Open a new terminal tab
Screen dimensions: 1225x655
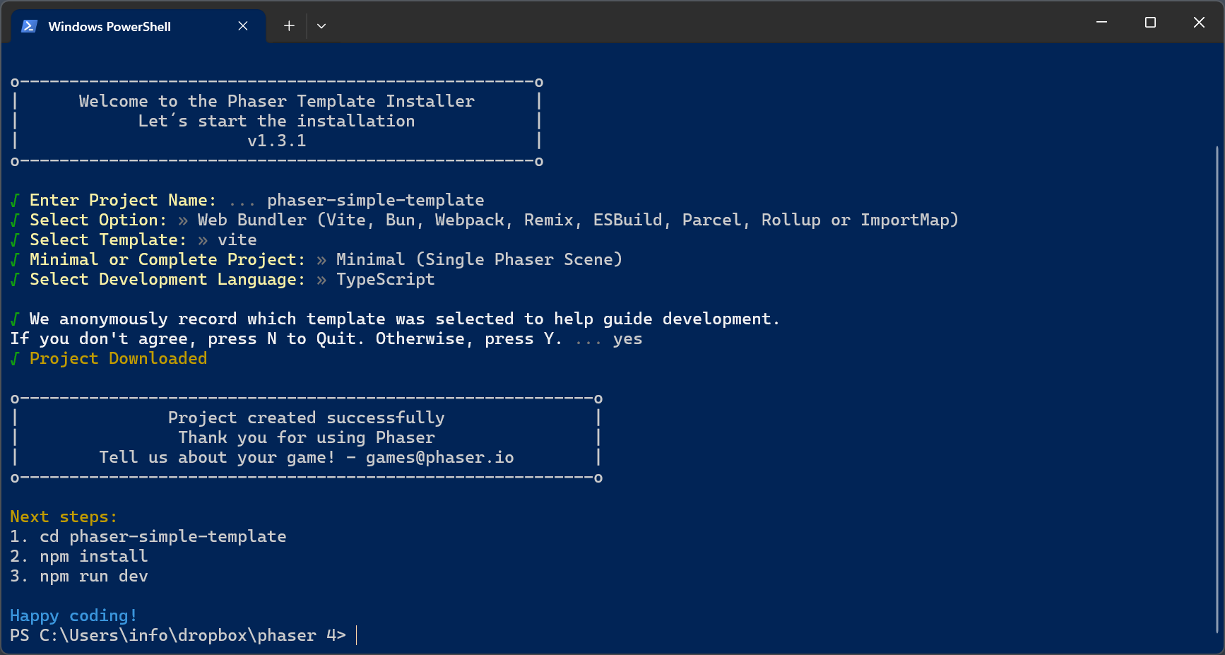(x=289, y=26)
